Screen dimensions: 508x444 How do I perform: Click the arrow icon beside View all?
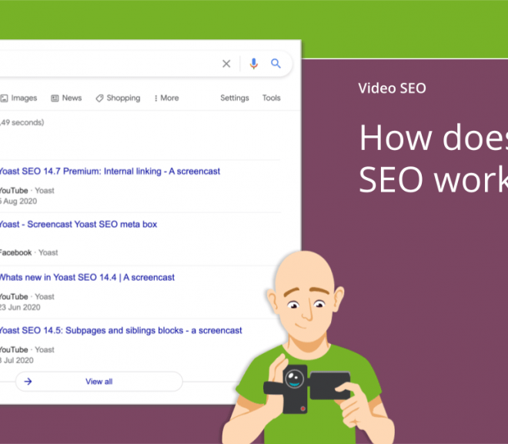click(28, 382)
